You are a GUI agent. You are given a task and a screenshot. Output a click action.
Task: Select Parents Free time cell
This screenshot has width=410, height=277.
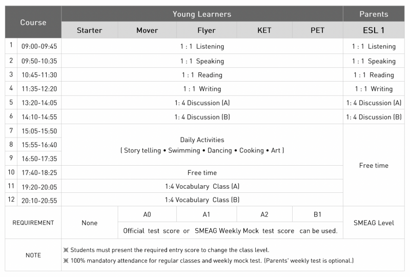374,165
